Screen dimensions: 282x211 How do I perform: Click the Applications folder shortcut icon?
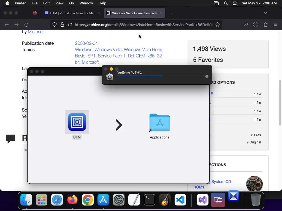[159, 123]
